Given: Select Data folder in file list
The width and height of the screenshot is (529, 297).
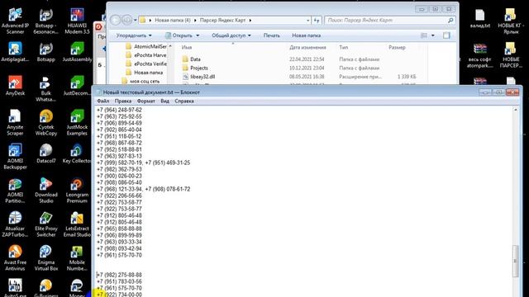Looking at the screenshot, I should (x=191, y=59).
